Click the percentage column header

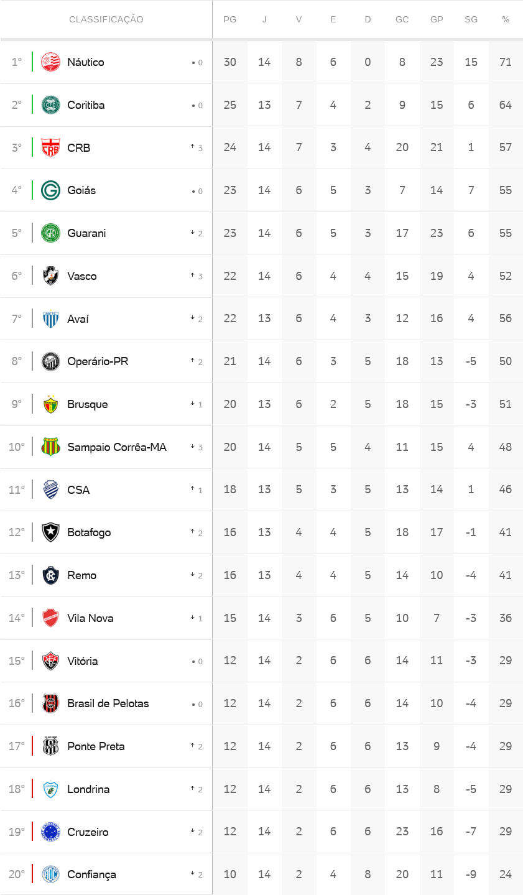(x=506, y=19)
